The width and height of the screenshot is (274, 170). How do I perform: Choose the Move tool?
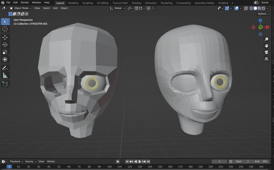(x=5, y=37)
